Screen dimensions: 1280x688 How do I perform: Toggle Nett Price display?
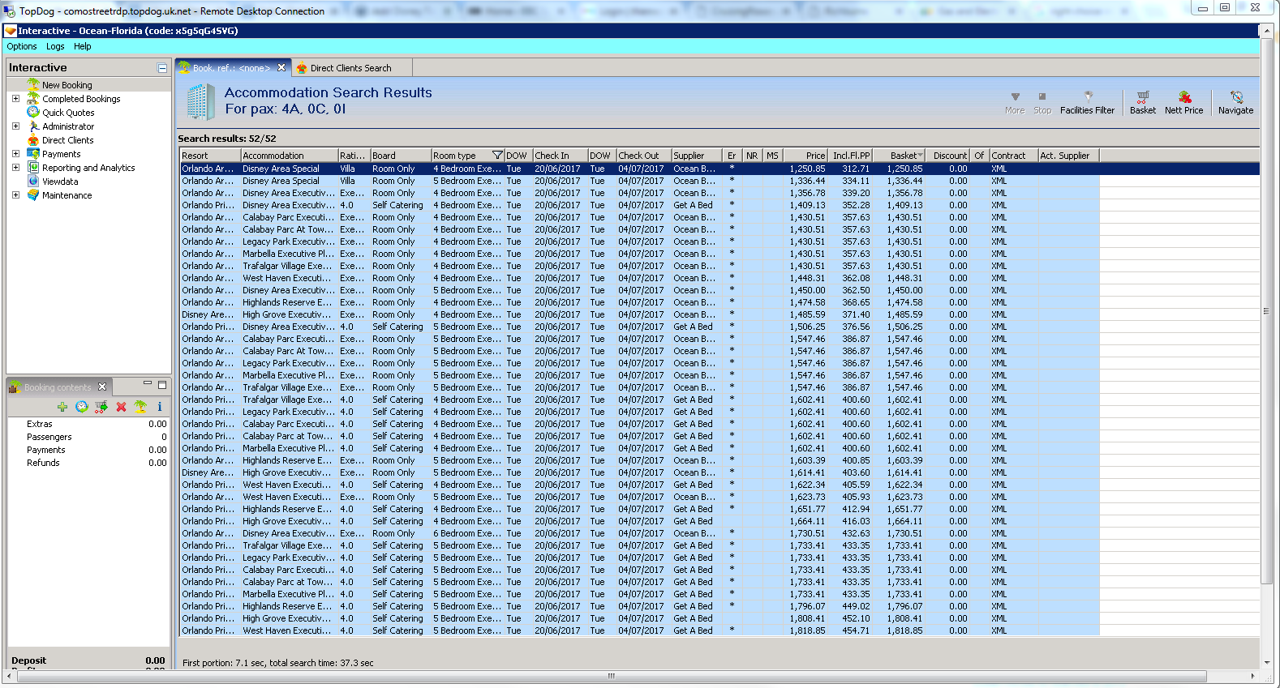tap(1183, 103)
